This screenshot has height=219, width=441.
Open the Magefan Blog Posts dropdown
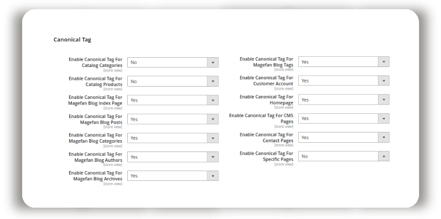click(x=173, y=119)
